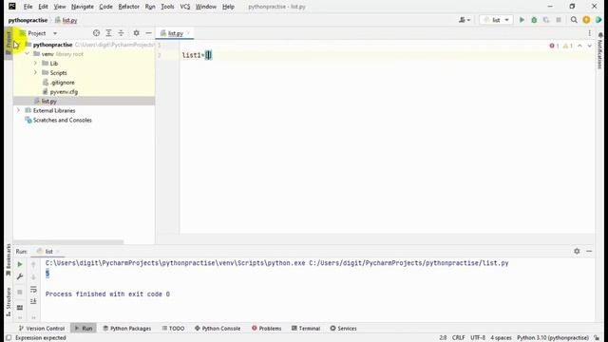Toggle soft-wrap in Run console
608x342 pixels.
point(33,289)
